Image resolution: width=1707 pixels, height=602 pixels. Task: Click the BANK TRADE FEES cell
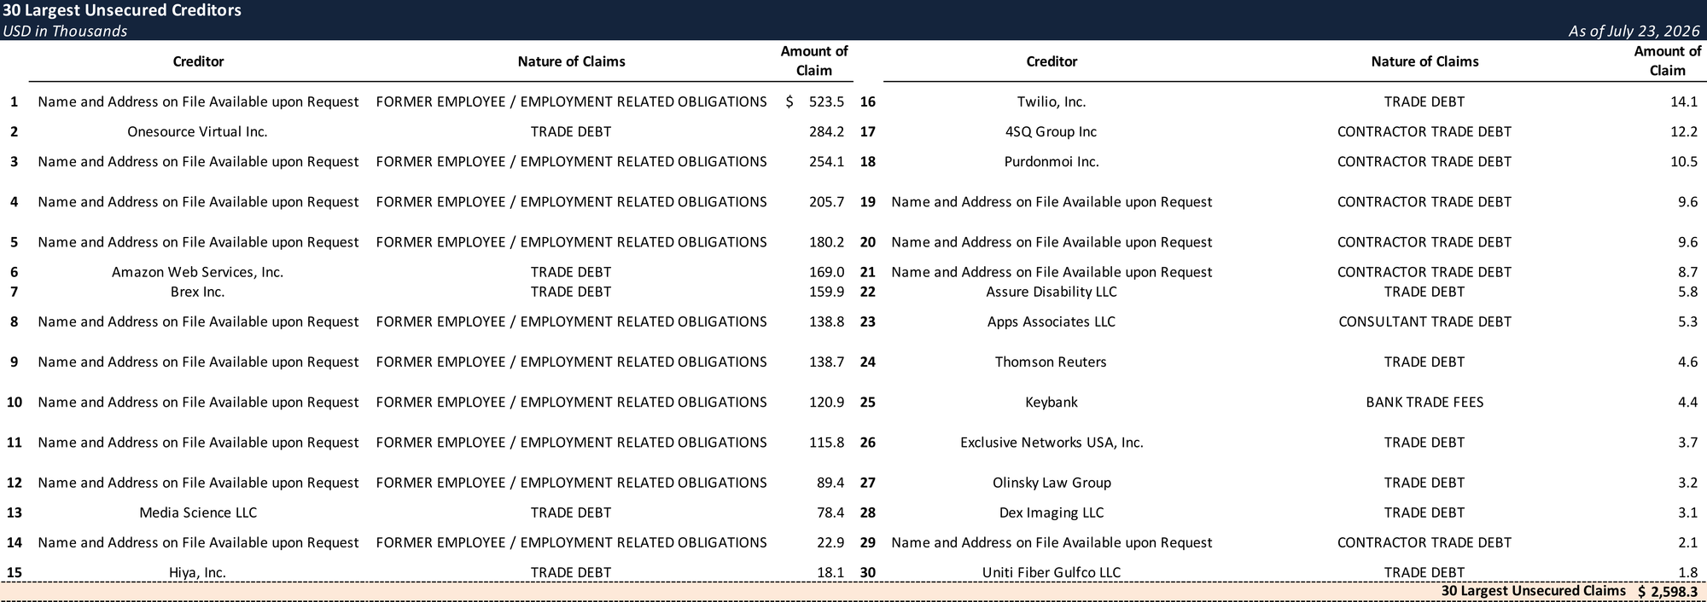pyautogui.click(x=1424, y=402)
